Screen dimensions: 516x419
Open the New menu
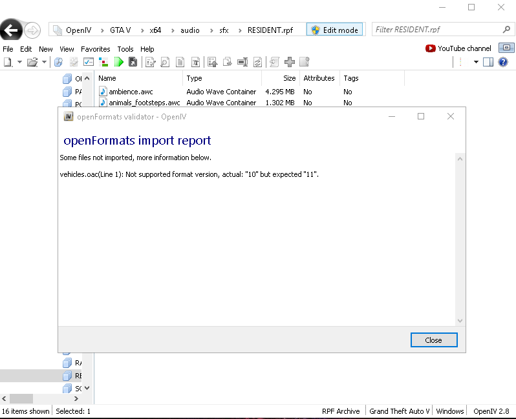46,49
